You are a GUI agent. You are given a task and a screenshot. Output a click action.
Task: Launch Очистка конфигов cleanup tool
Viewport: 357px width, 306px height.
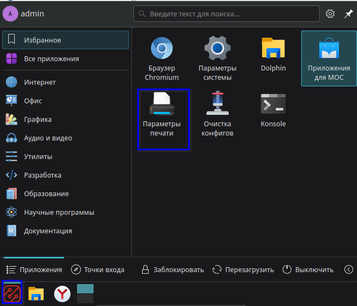pos(218,115)
